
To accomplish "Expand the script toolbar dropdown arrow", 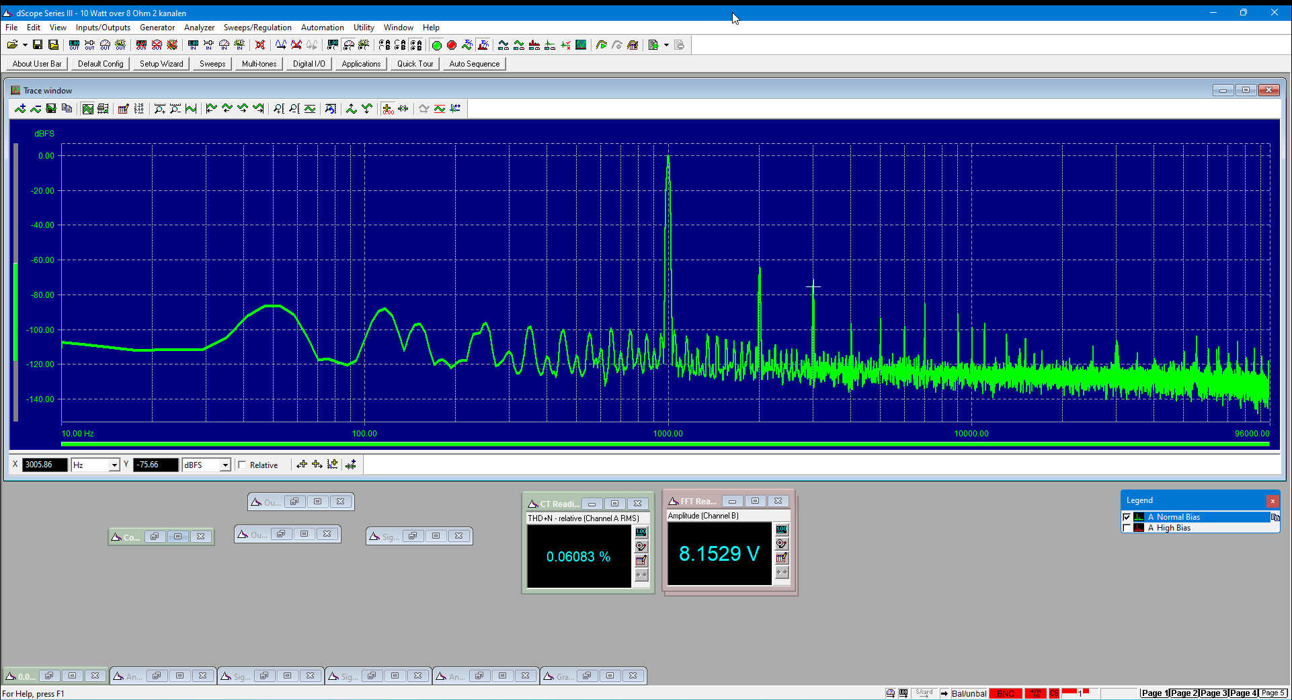I will point(666,45).
